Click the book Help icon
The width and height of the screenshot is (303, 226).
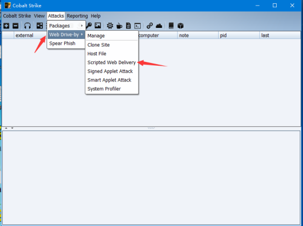point(171,26)
